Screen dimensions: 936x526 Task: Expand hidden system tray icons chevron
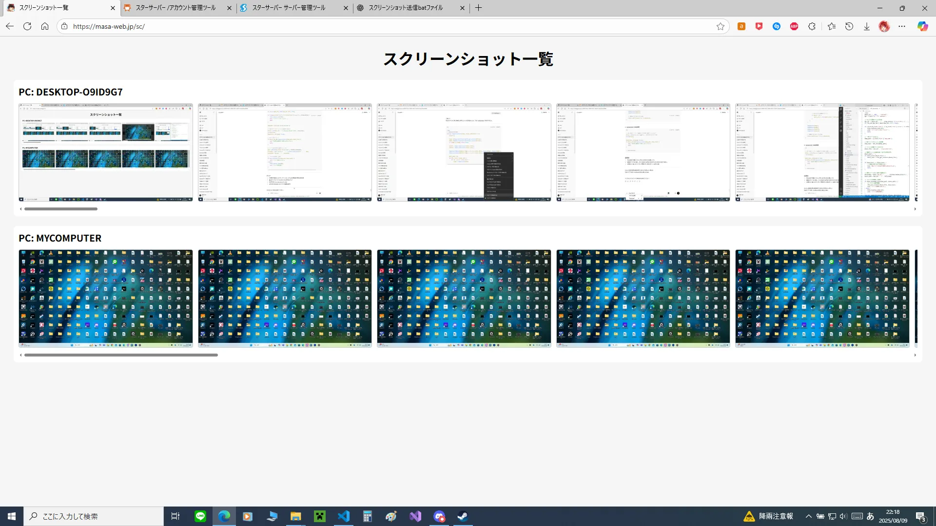[x=808, y=516]
